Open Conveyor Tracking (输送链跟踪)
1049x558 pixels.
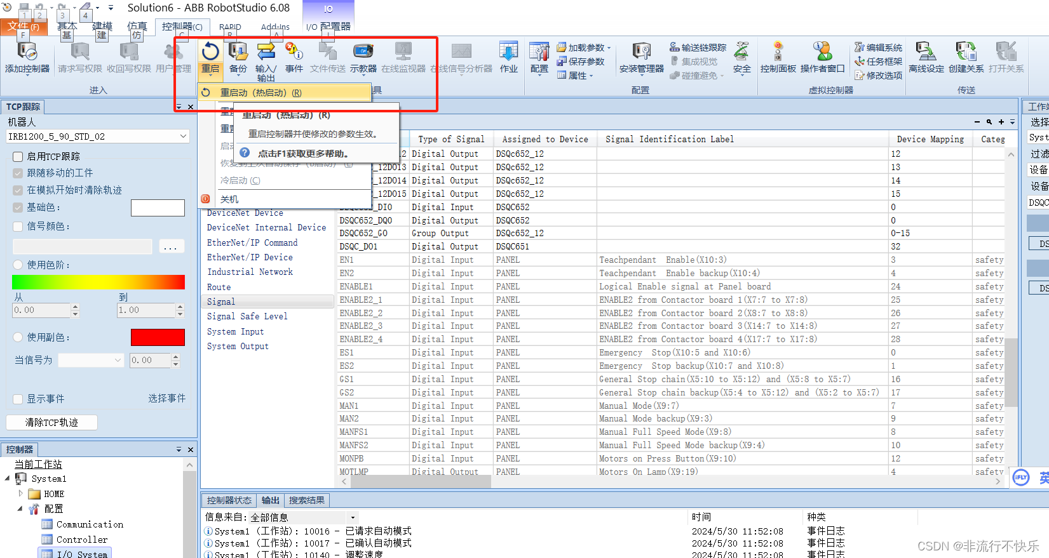[x=698, y=48]
